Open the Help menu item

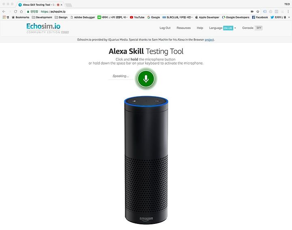click(x=200, y=28)
